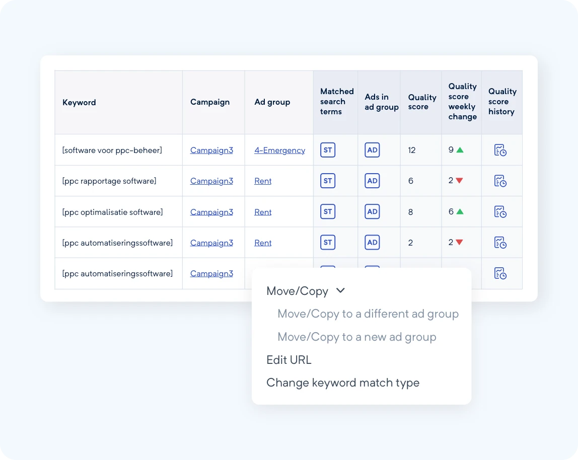
Task: Open the Campaign3 link in the first row
Action: click(x=211, y=149)
